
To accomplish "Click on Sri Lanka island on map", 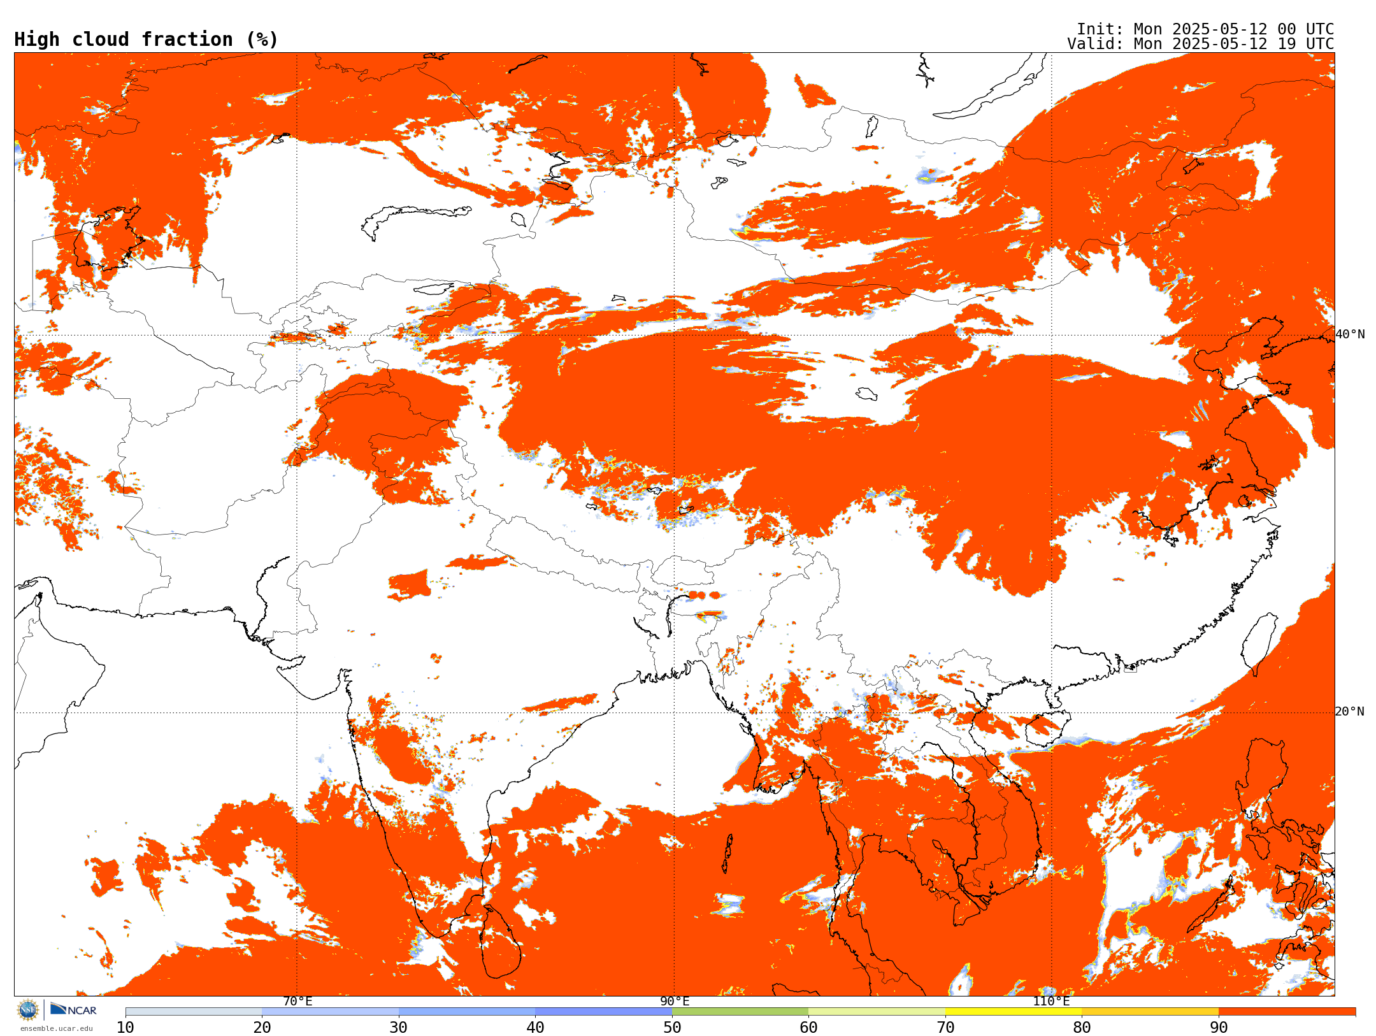I will [x=501, y=943].
